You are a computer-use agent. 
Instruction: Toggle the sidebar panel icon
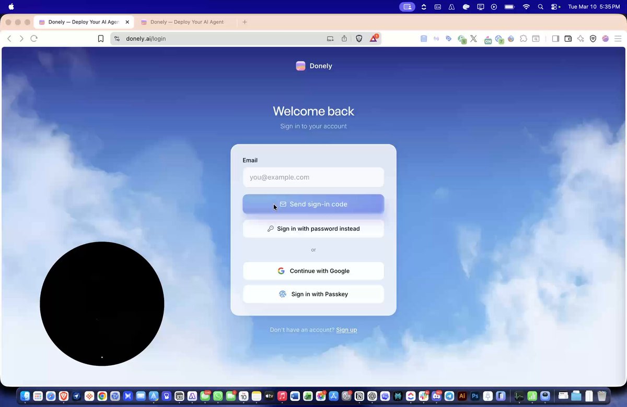click(555, 39)
